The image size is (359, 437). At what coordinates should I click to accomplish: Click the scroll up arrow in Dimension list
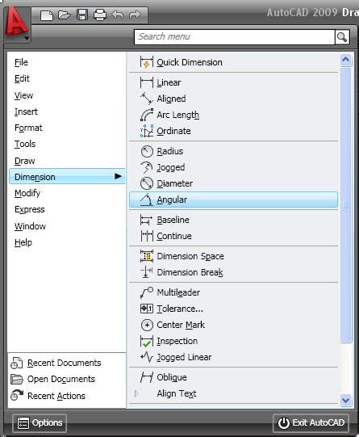[x=345, y=60]
